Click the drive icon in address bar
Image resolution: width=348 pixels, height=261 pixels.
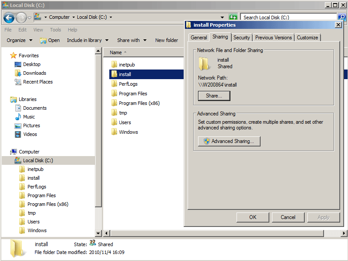click(38, 17)
